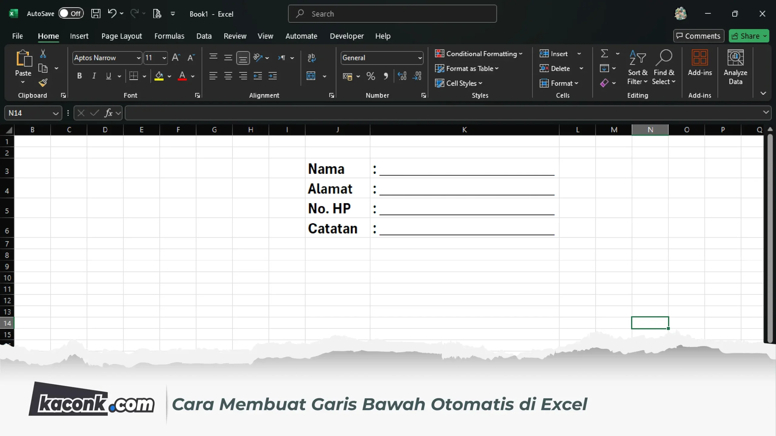Image resolution: width=776 pixels, height=436 pixels.
Task: Switch to the Page Layout tab
Action: point(122,36)
